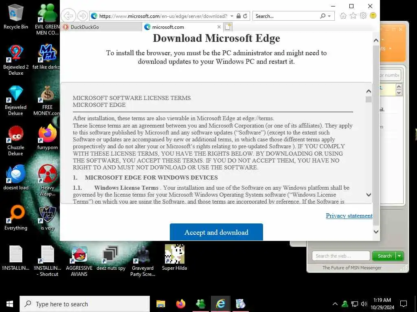Click the magnifier search icon in IE search box
Image resolution: width=417 pixels, height=312 pixels.
tap(323, 16)
